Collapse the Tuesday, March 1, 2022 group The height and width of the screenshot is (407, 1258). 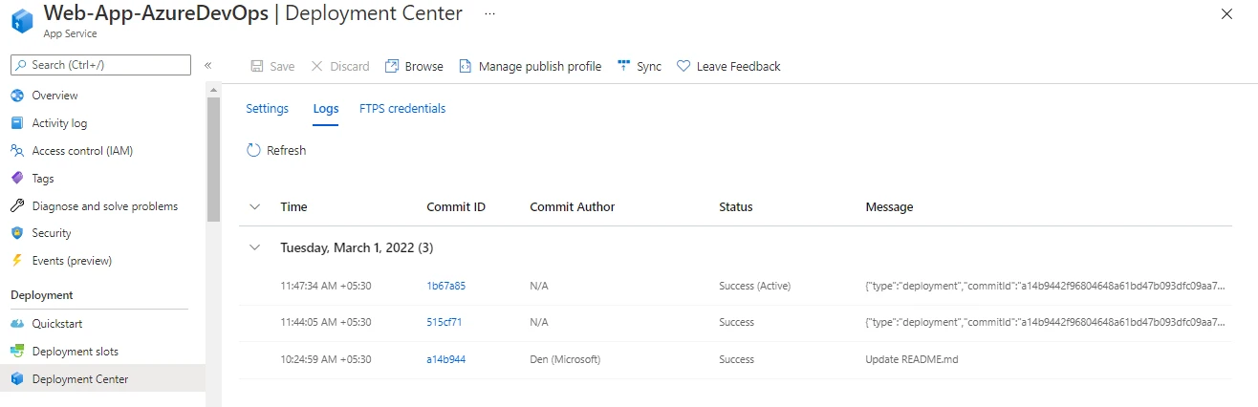coord(254,247)
